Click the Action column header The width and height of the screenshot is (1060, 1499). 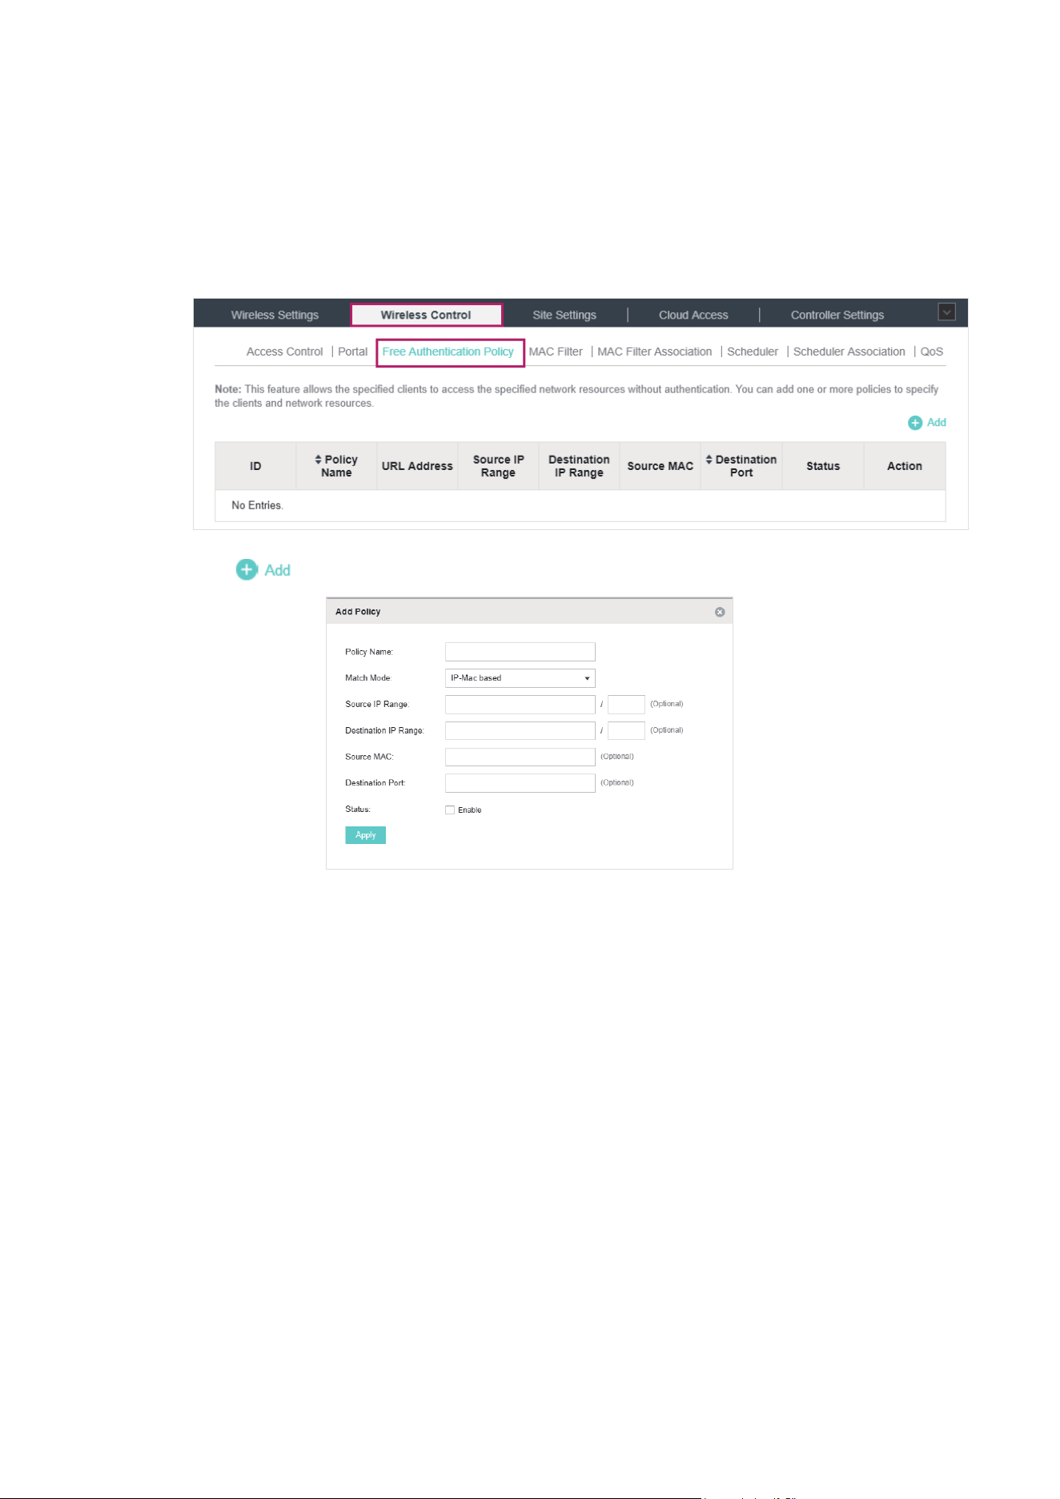coord(905,466)
